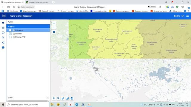Uncheck the Районы layer checkbox
The height and width of the screenshot is (107, 191).
(x=10, y=34)
